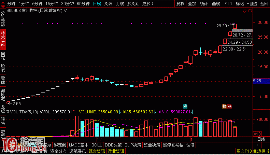Click the 22.08 - 22.51 gap label
Image resolution: width=270 pixels, height=155 pixels.
235,49
